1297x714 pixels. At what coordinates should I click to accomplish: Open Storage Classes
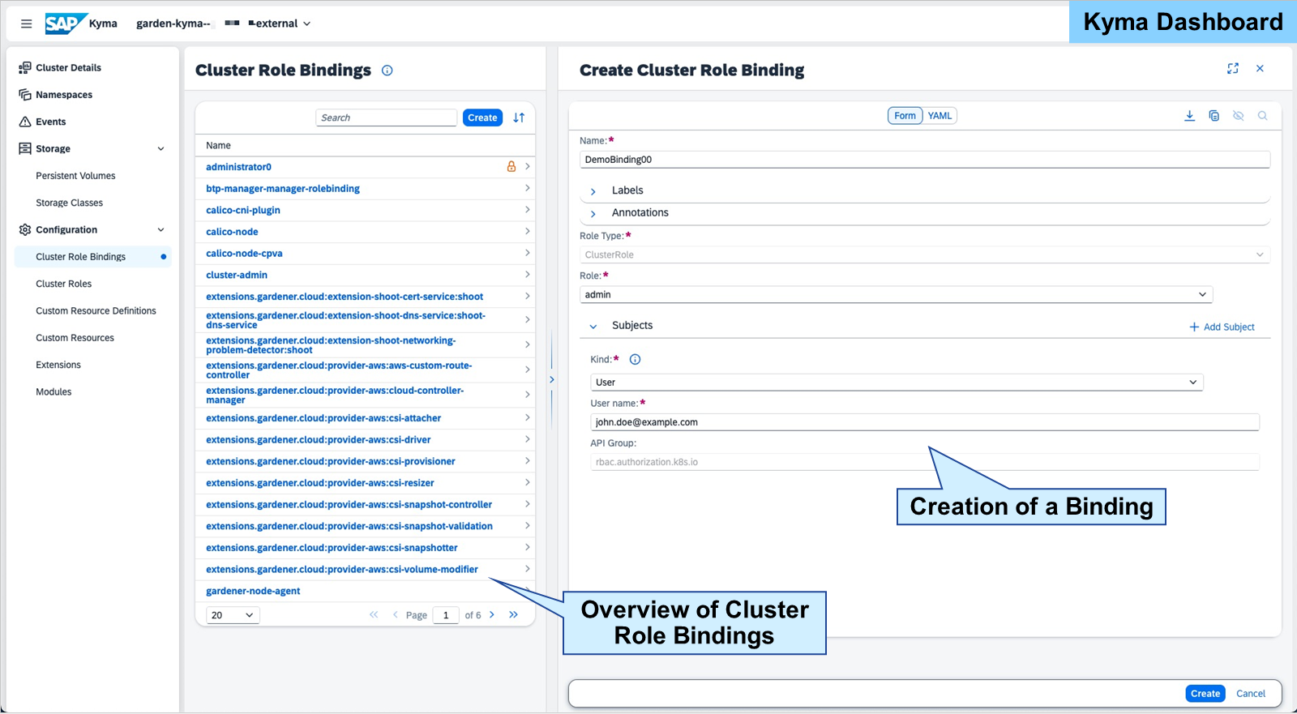(70, 203)
